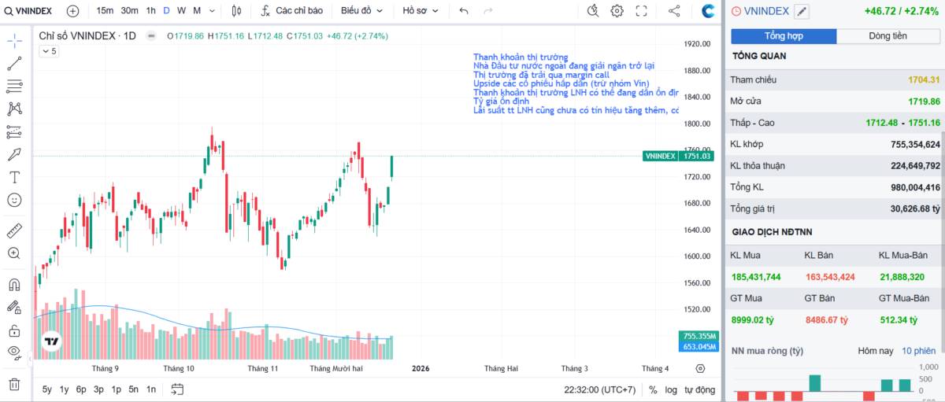The height and width of the screenshot is (402, 945).
Task: Select the trend line drawing tool
Action: 14,64
